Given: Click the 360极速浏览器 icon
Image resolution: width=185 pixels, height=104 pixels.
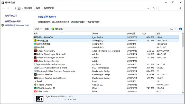Looking at the screenshot, I should [x=35, y=44].
